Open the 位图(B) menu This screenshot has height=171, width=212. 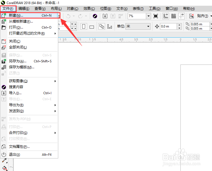tap(106, 9)
